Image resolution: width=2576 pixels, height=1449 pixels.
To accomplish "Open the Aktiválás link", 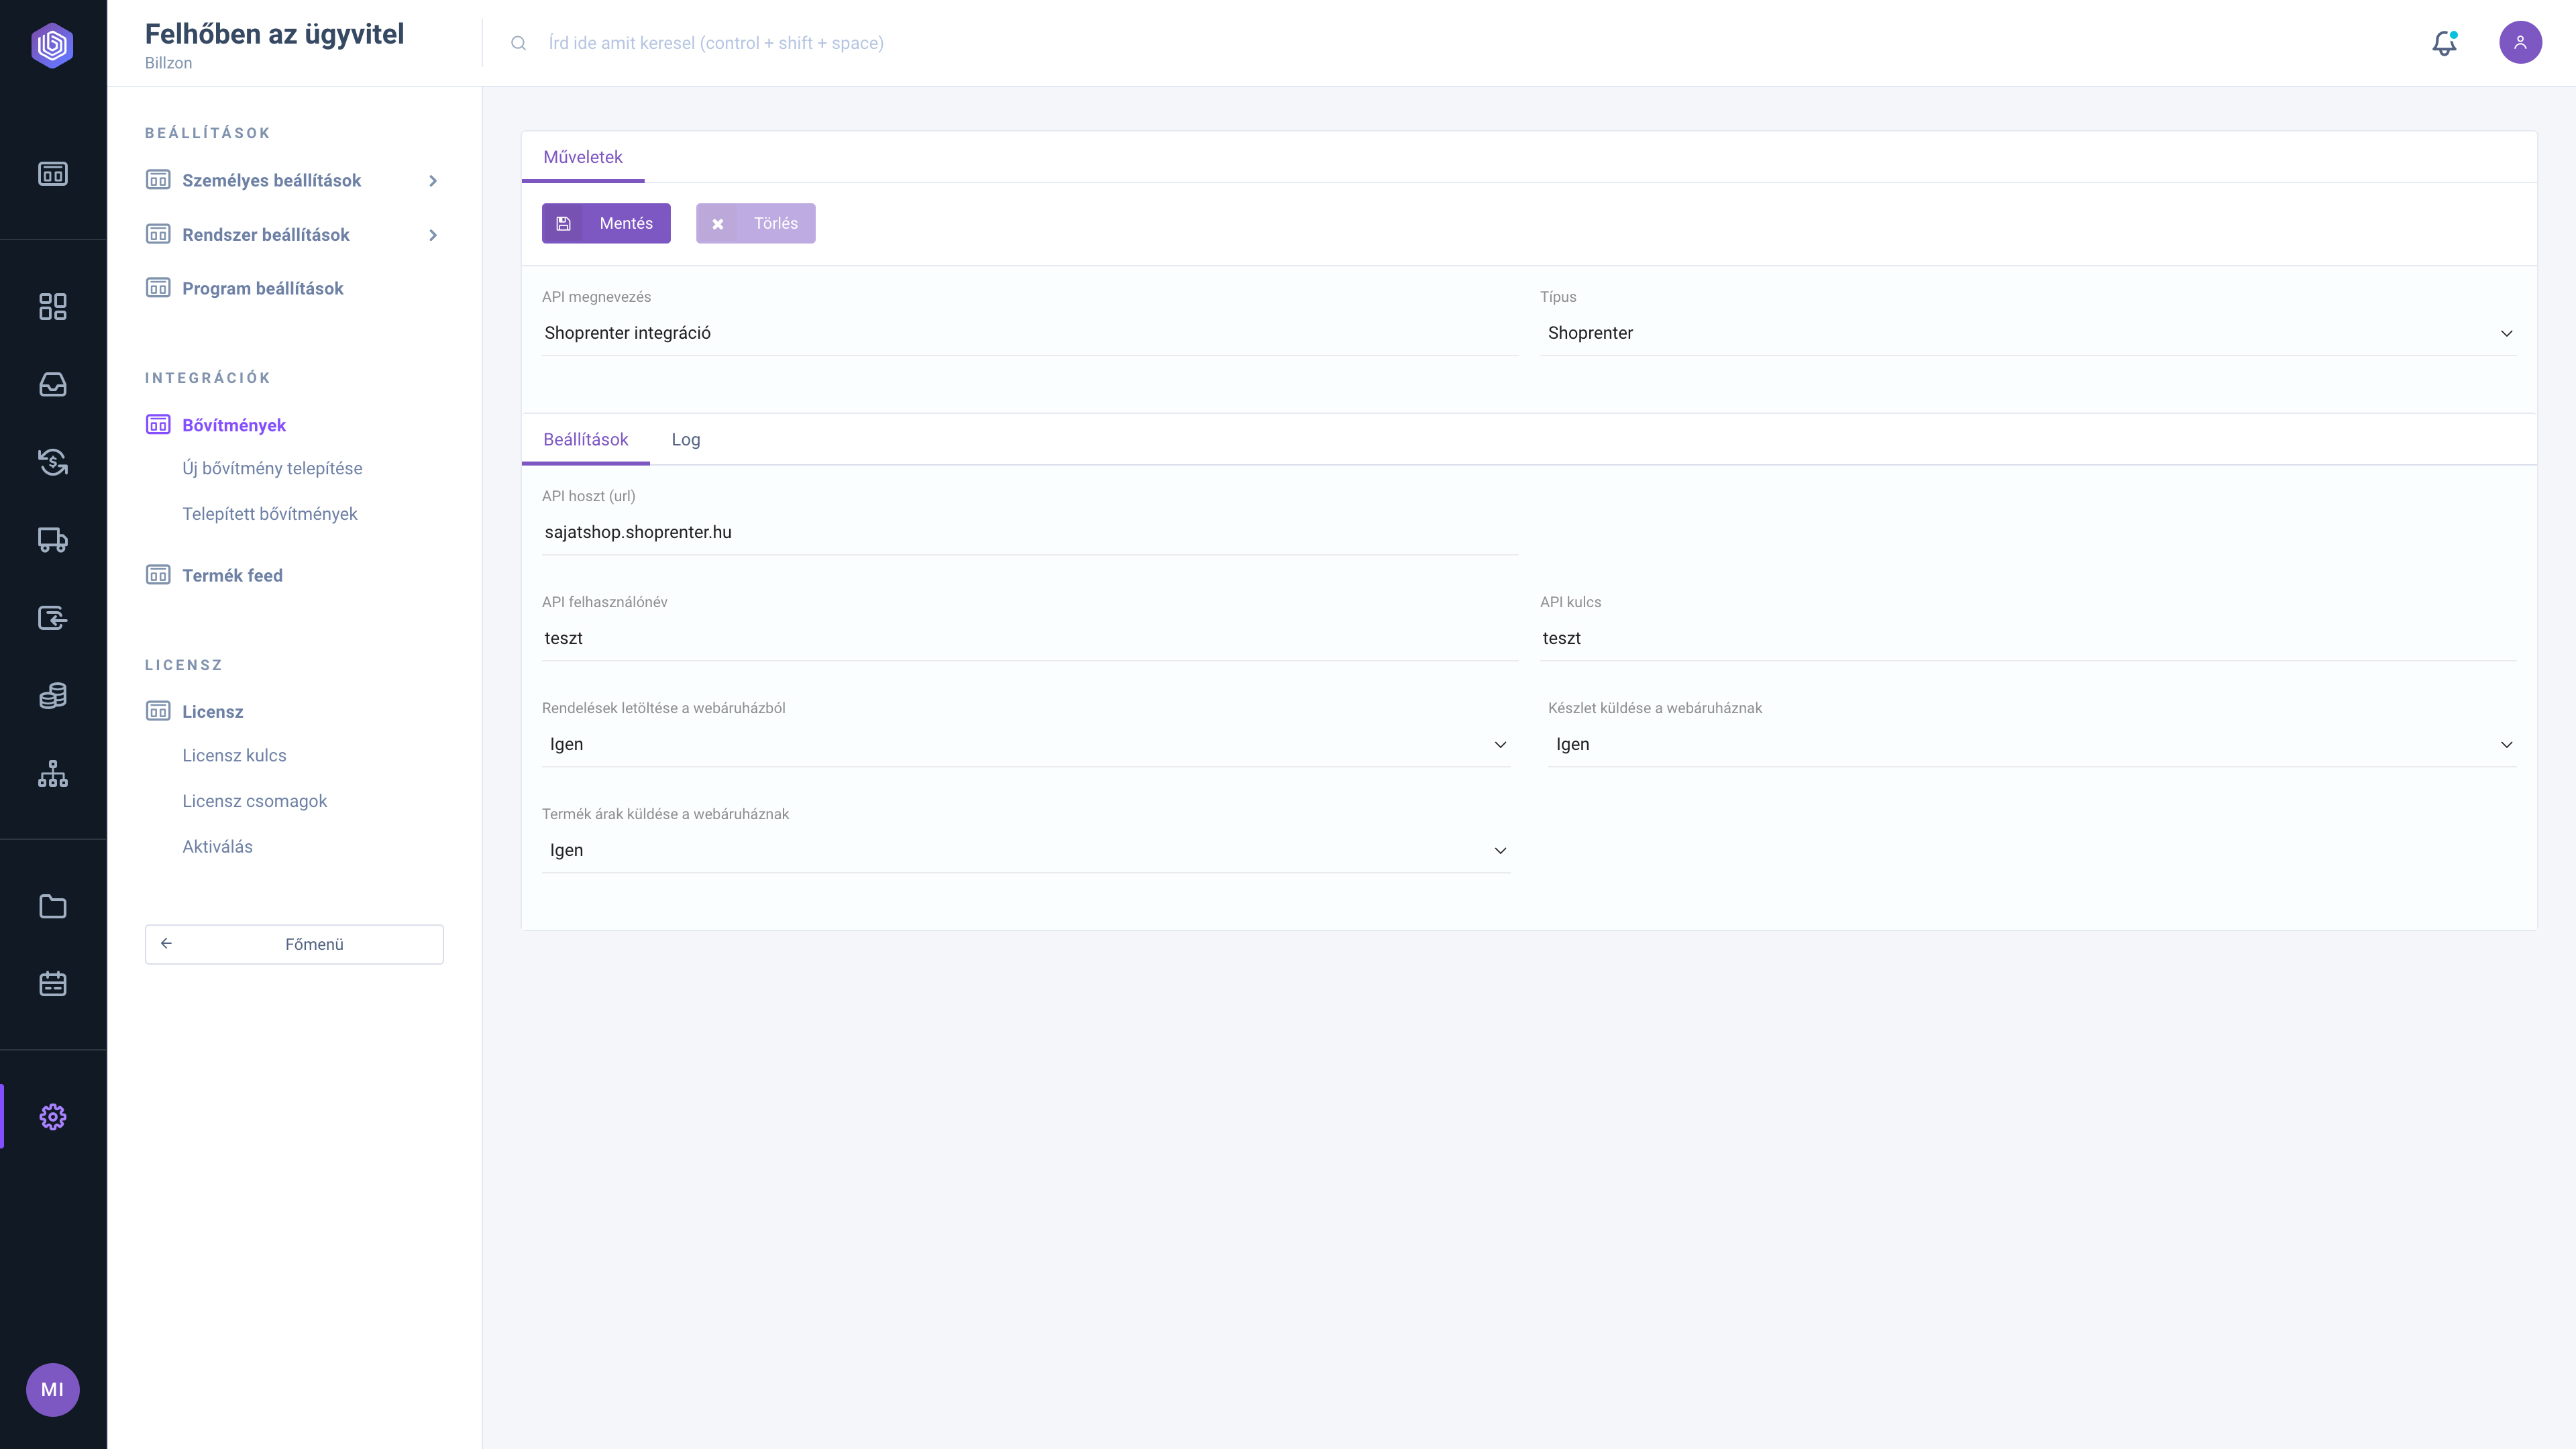I will pos(217,846).
